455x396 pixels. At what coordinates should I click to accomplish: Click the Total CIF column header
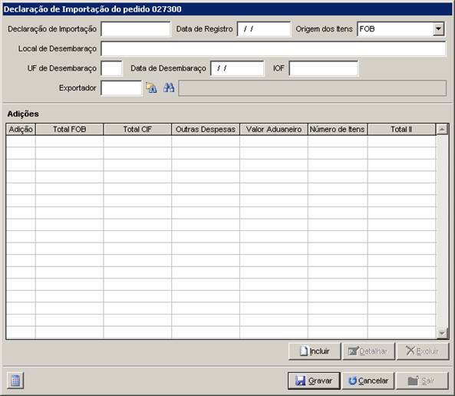pyautogui.click(x=137, y=130)
